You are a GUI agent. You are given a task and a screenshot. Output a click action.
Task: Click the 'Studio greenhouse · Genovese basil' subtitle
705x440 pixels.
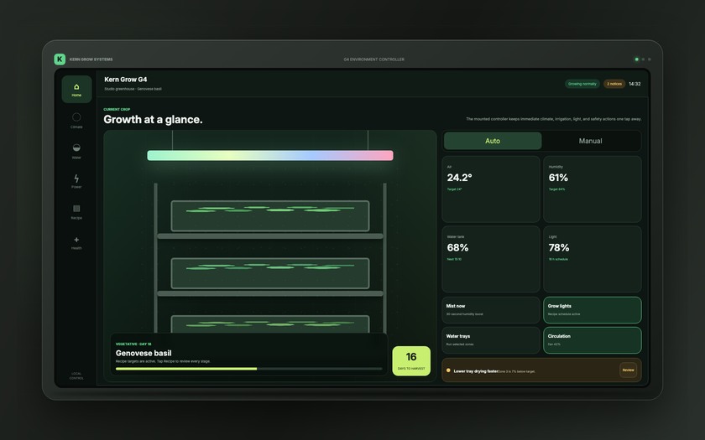(133, 89)
